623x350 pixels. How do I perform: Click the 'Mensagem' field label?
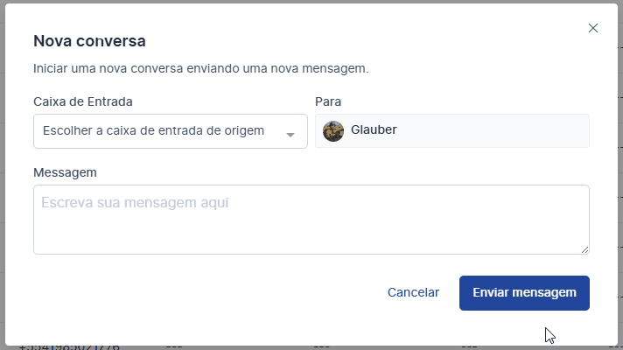(x=65, y=172)
